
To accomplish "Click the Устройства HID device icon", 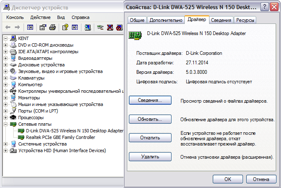I will (x=13, y=150).
